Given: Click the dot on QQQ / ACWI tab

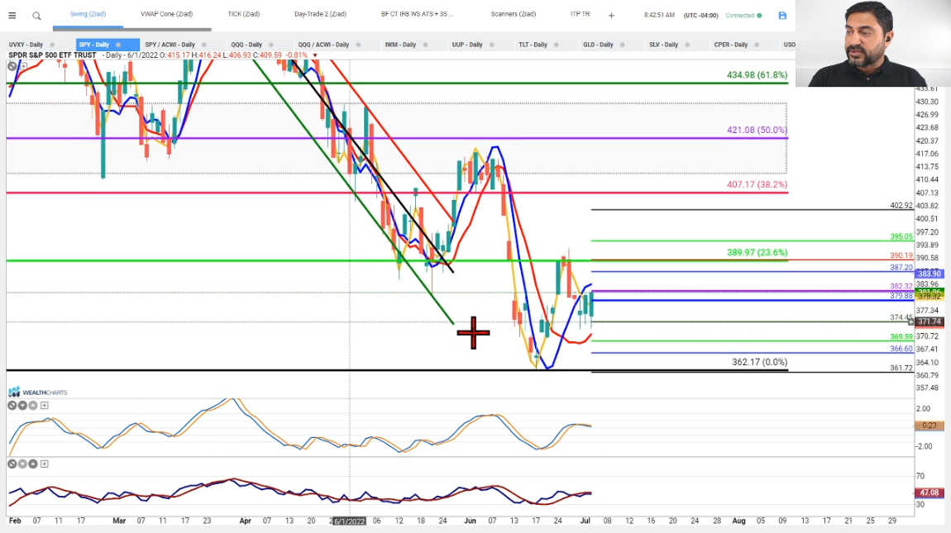Looking at the screenshot, I should click(x=358, y=45).
